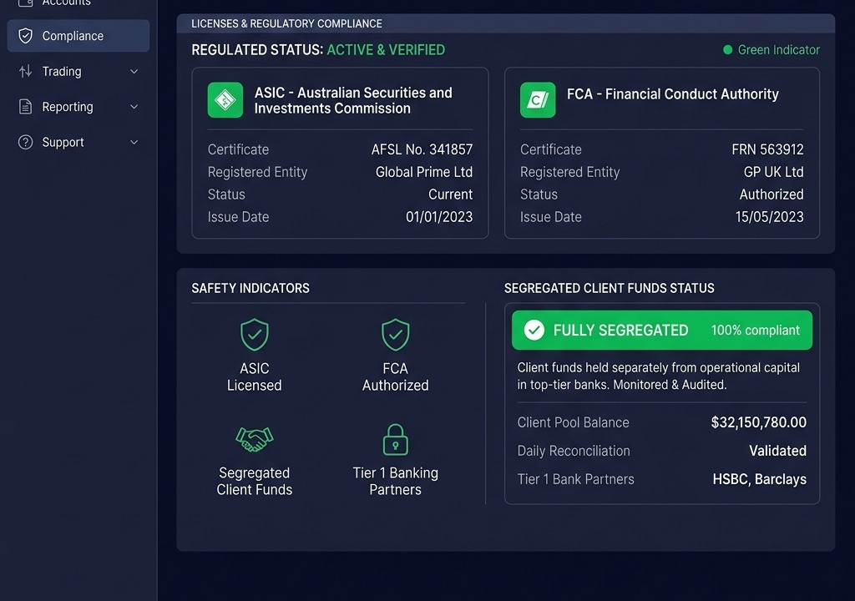Click the ASIC Licensed shield icon
The width and height of the screenshot is (855, 601).
click(x=254, y=335)
